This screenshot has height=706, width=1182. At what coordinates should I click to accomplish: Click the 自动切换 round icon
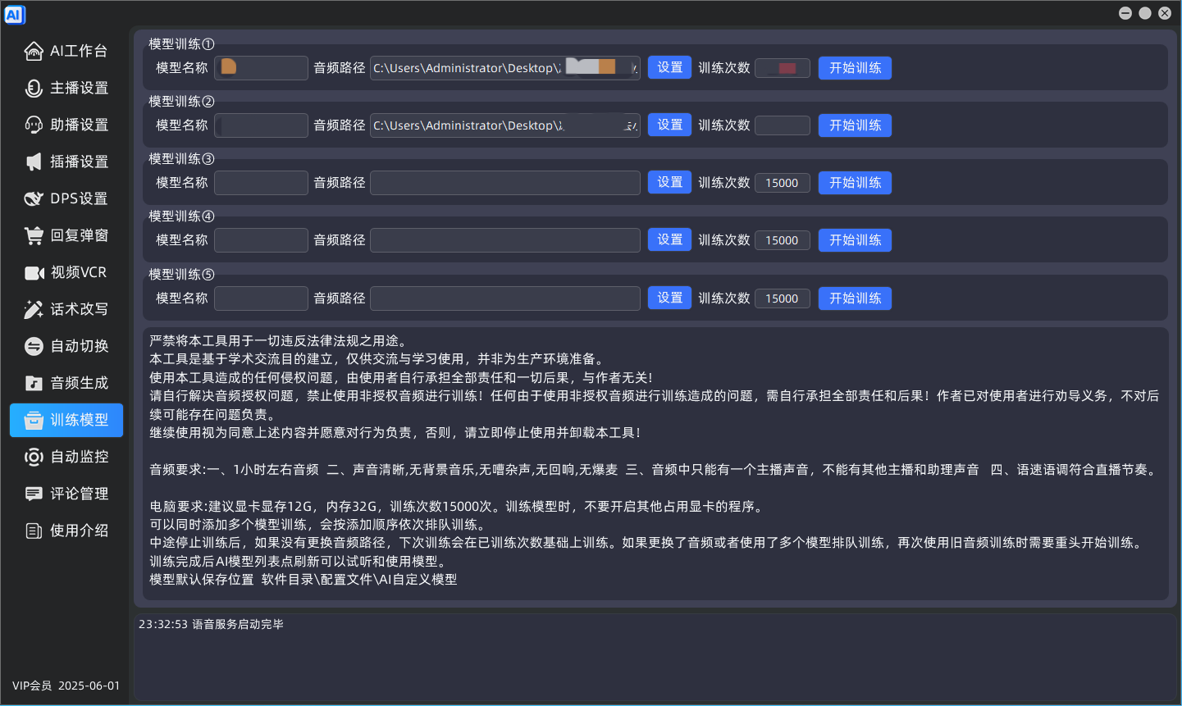pyautogui.click(x=34, y=346)
